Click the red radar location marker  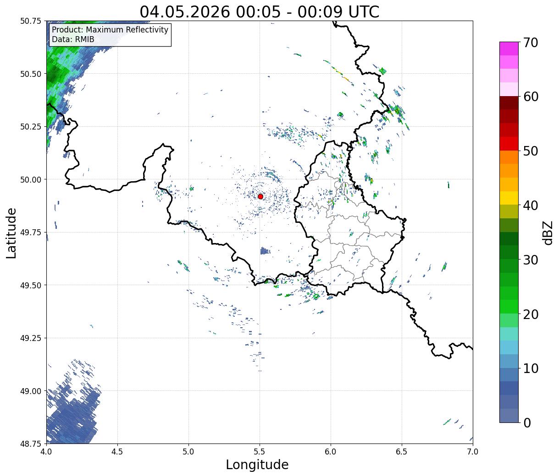[x=260, y=196]
